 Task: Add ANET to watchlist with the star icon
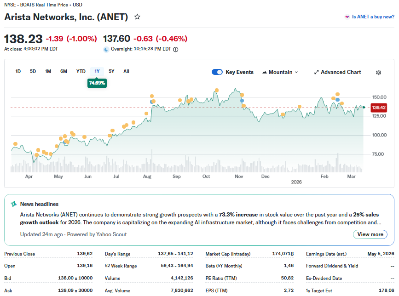[137, 17]
